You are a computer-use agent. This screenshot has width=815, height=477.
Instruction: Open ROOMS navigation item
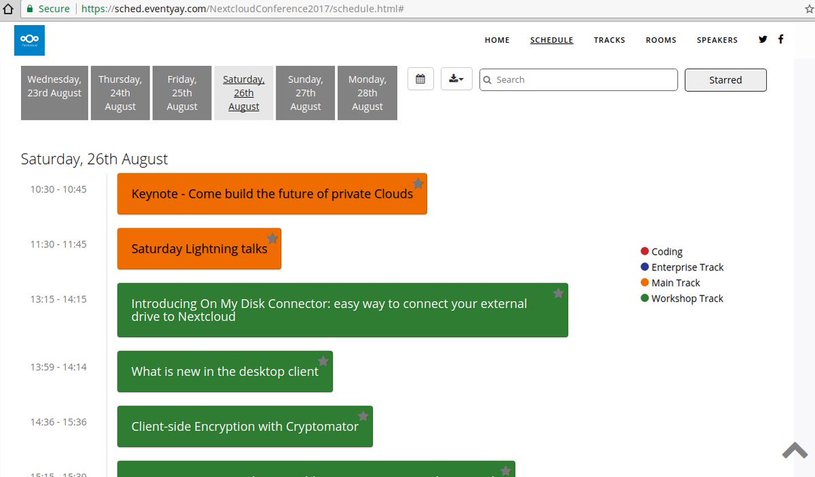point(661,40)
